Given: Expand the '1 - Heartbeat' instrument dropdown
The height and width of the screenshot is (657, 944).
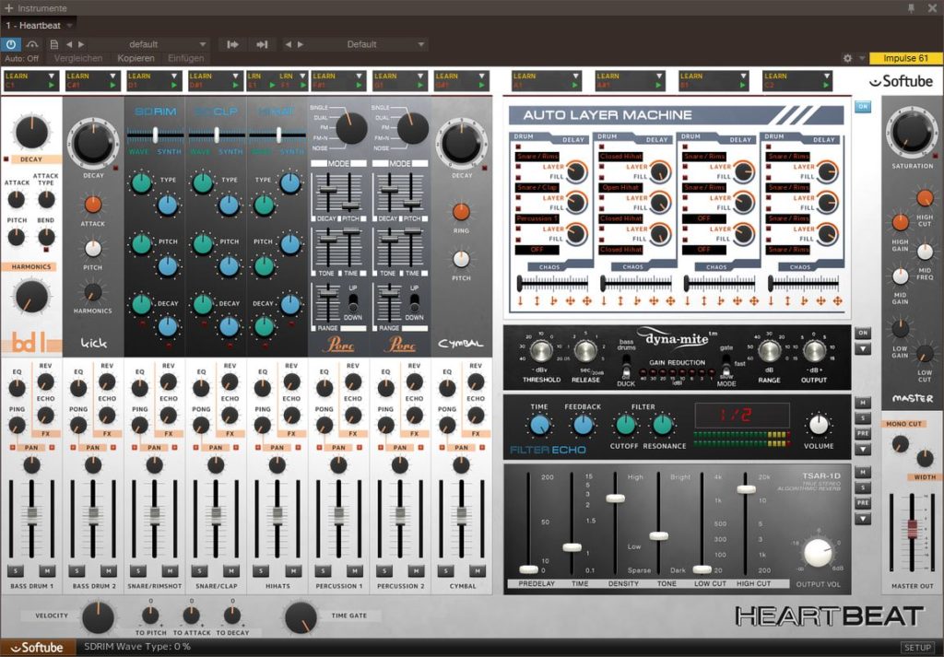Looking at the screenshot, I should 69,25.
